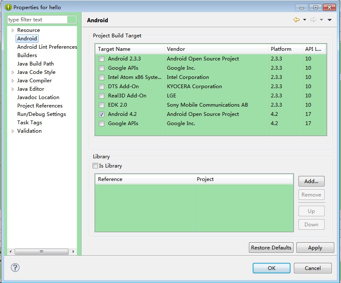341x283 pixels.
Task: Select Android in the properties tree
Action: coord(27,39)
